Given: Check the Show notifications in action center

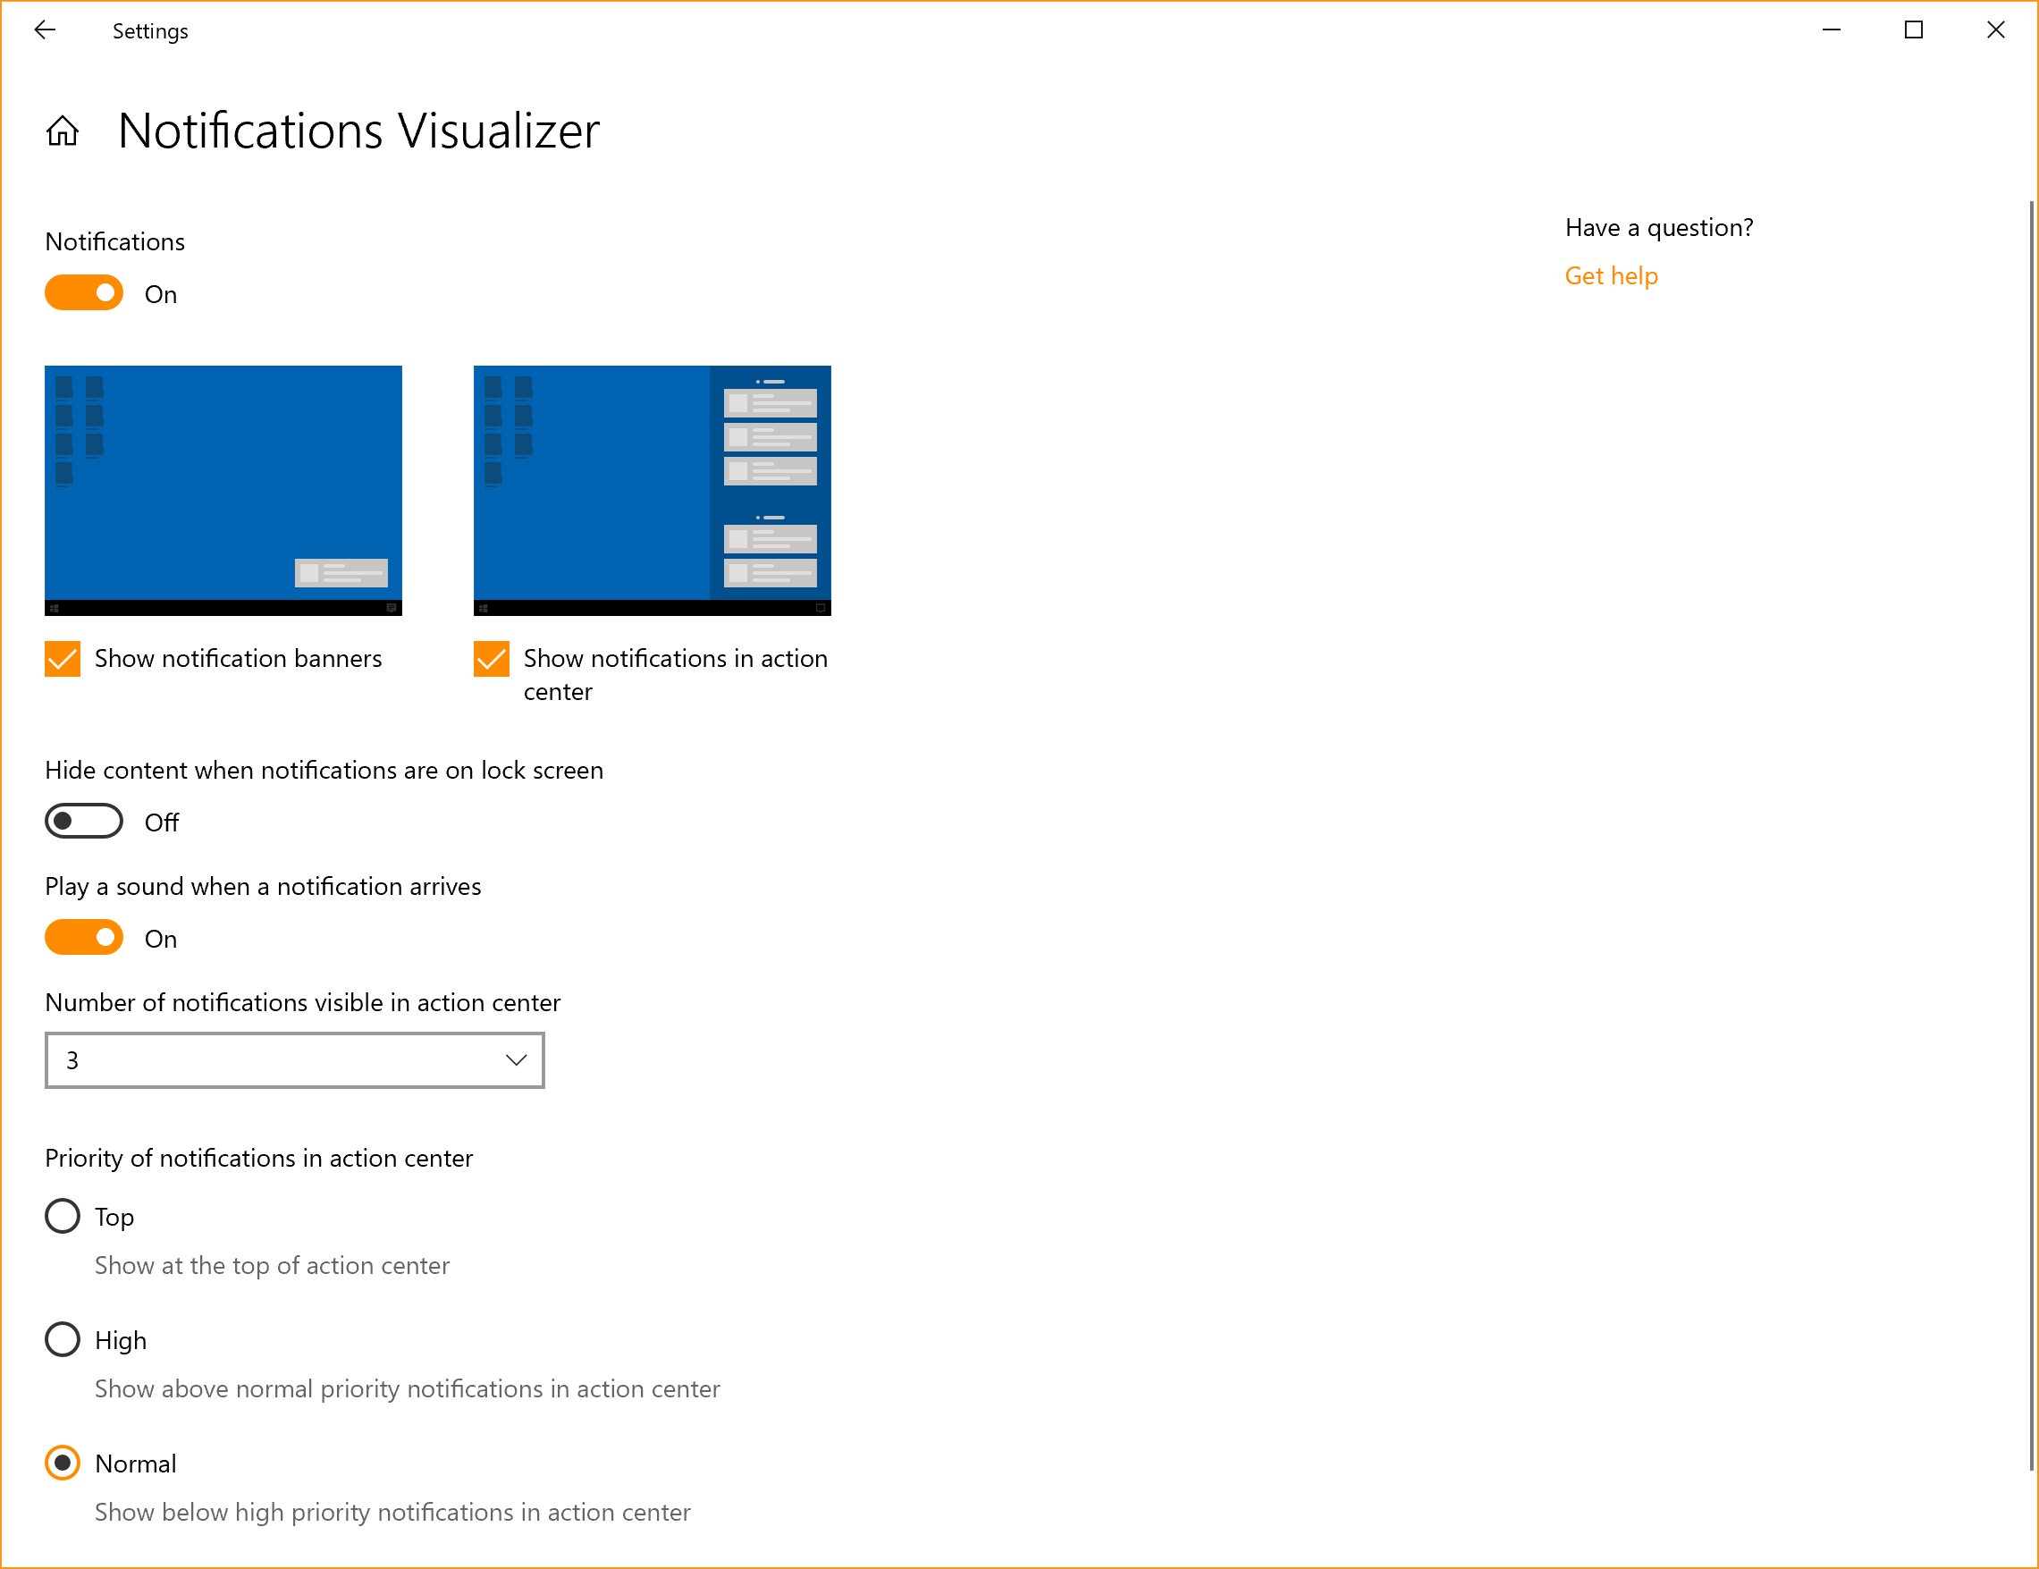Looking at the screenshot, I should click(492, 658).
